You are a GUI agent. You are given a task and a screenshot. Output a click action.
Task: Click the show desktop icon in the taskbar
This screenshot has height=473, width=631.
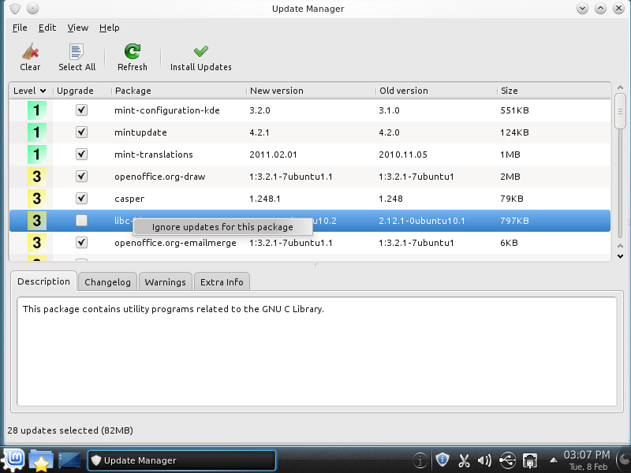point(69,460)
